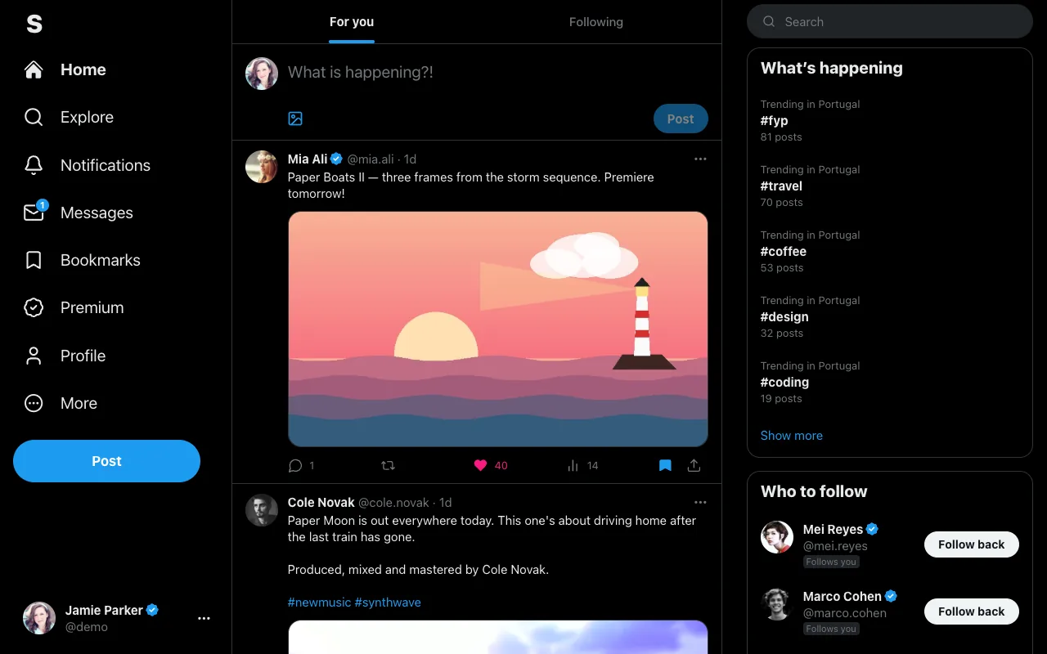Remove bookmark from Mia Ali's post

(665, 466)
